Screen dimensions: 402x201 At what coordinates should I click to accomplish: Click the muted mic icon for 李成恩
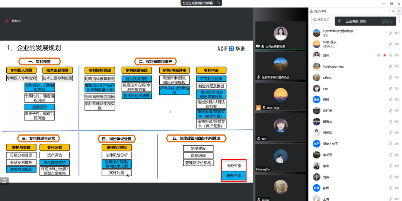390,155
